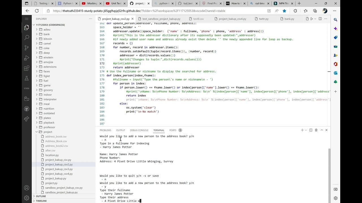The width and height of the screenshot is (362, 203).
Task: Open the OUTPUT panel tab
Action: click(120, 130)
